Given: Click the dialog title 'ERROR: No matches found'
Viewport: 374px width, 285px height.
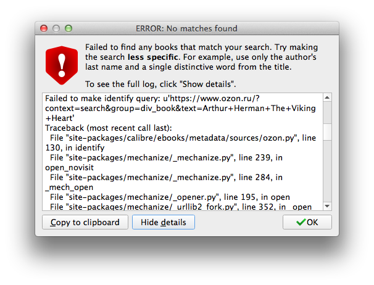Looking at the screenshot, I should click(186, 28).
